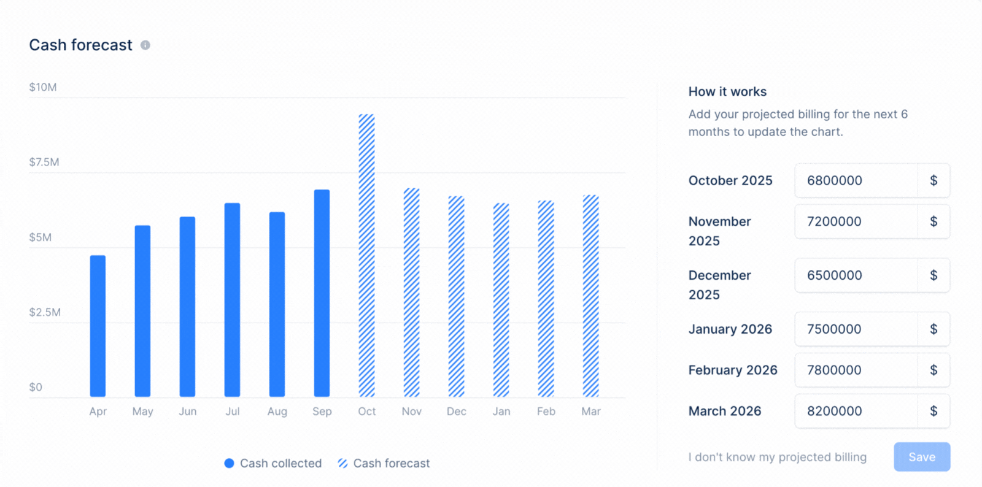Click the dollar sign beside March 2026 field
This screenshot has height=487, width=982.
[934, 411]
